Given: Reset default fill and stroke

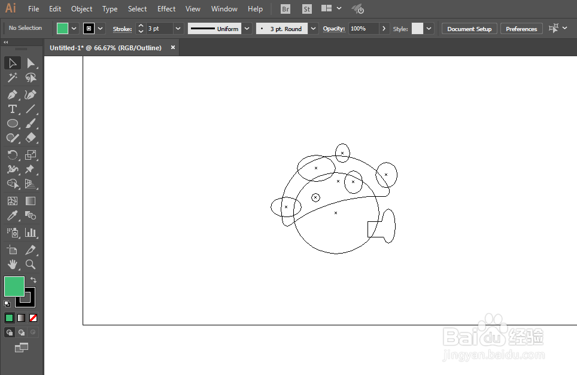Looking at the screenshot, I should coord(7,303).
